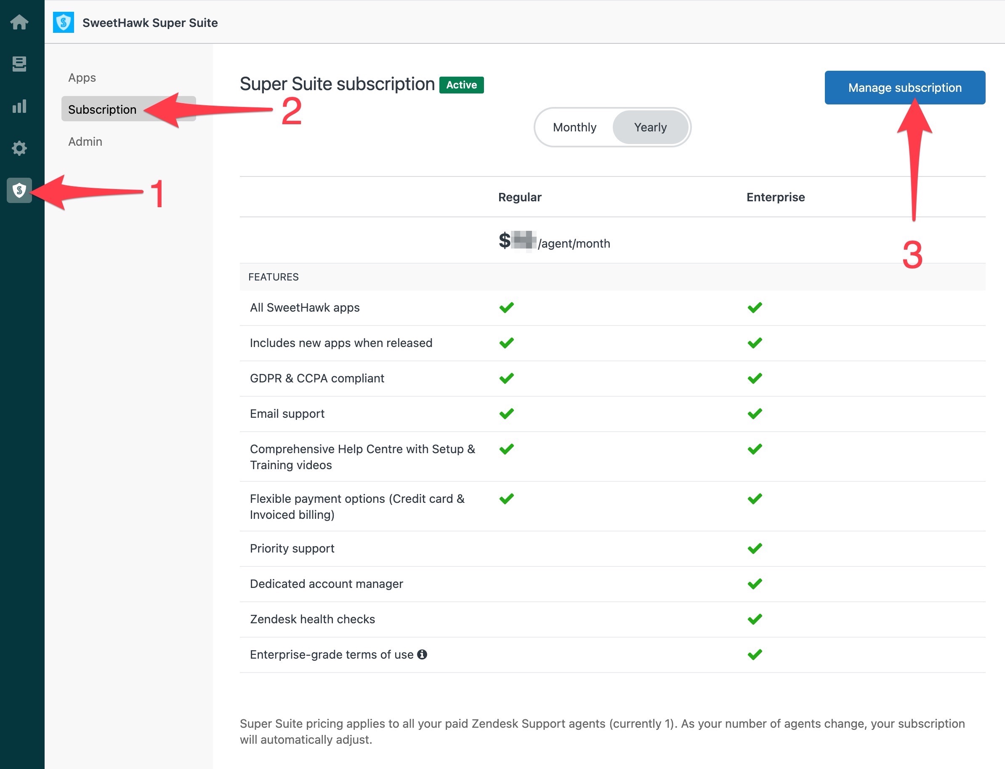Click the SweetHawk Super Suite title text
This screenshot has width=1005, height=769.
point(150,23)
